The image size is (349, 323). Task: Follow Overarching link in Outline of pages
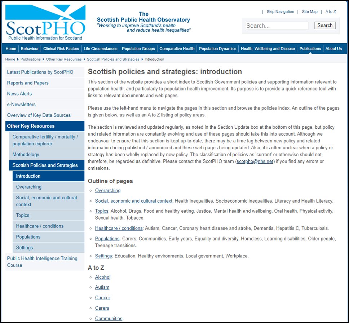[108, 191]
